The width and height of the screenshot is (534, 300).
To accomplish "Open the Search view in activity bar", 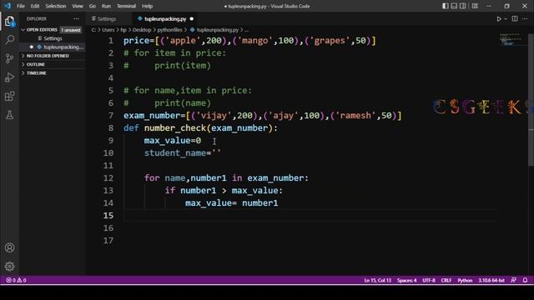I will click(x=9, y=40).
